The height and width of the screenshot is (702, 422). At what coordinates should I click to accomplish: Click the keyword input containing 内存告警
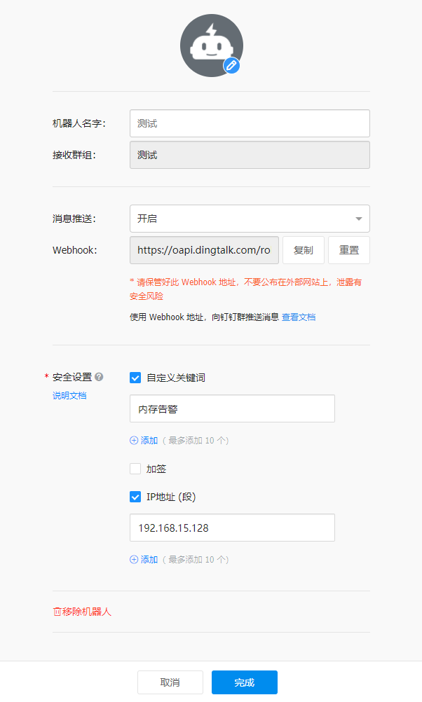(x=232, y=408)
